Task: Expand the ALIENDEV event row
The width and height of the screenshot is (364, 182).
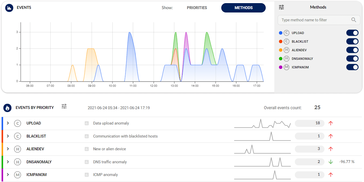Action: pos(8,149)
